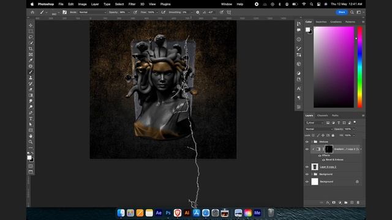Expand the Medusa group

(x=312, y=142)
